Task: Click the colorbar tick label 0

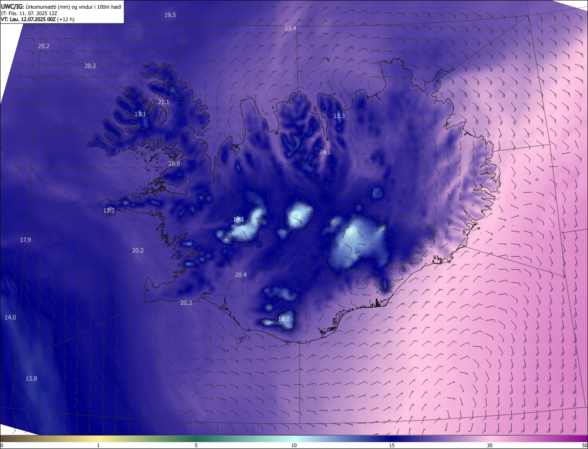Action: (x=1, y=446)
